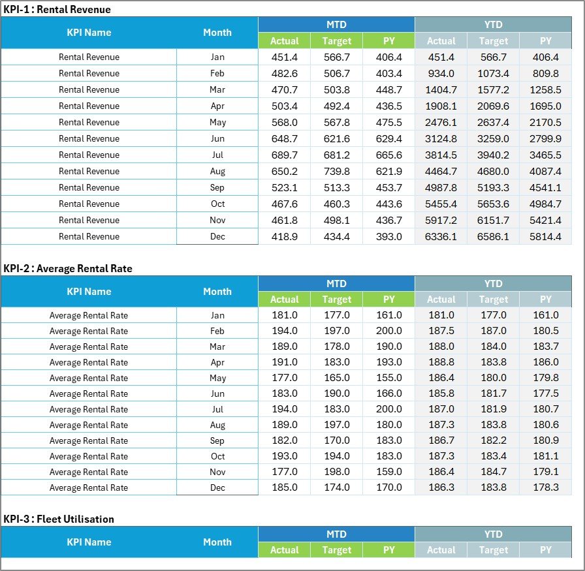Select the cell with 5653.6
Screen dimensions: 585x571
[493, 204]
